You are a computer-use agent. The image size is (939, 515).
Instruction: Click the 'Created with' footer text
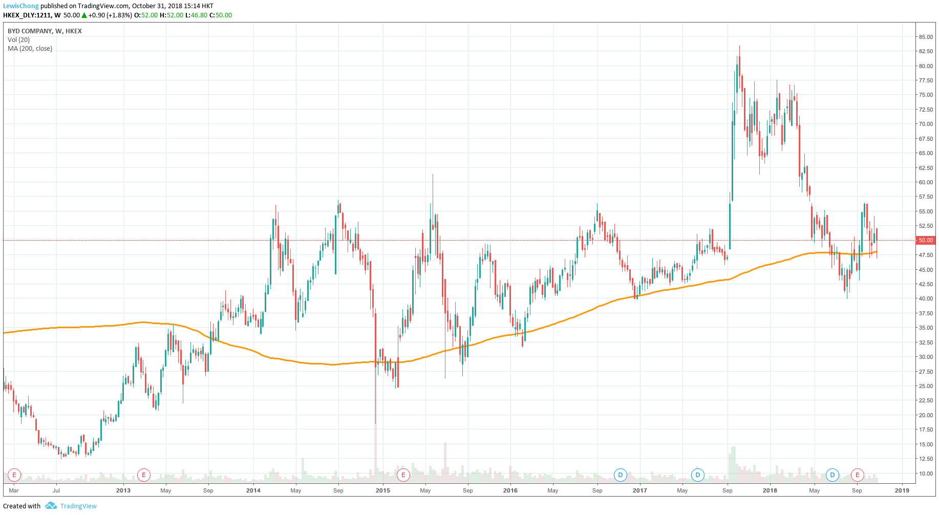tap(22, 506)
